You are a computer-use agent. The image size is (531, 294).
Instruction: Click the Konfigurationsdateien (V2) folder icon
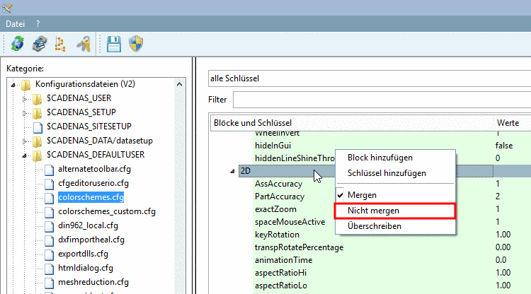pos(26,85)
